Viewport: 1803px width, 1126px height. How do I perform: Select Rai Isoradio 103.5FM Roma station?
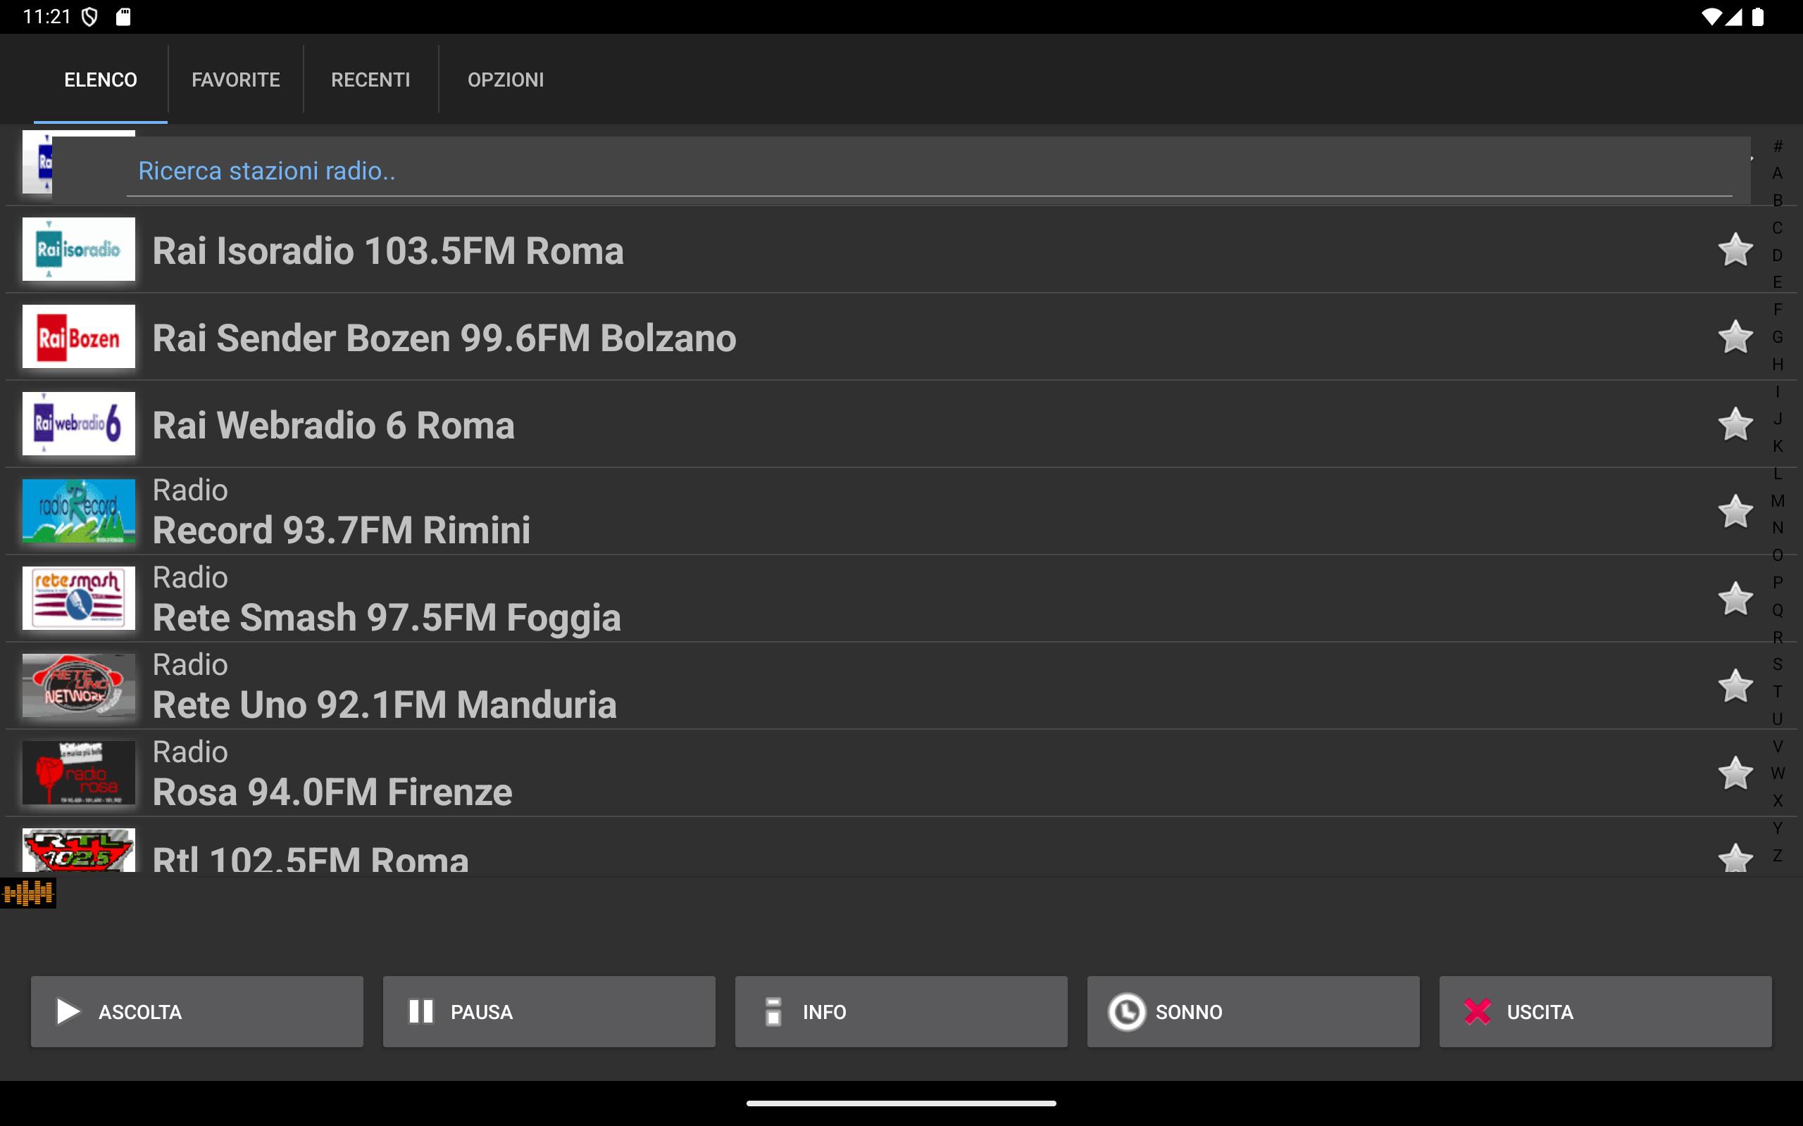click(388, 251)
